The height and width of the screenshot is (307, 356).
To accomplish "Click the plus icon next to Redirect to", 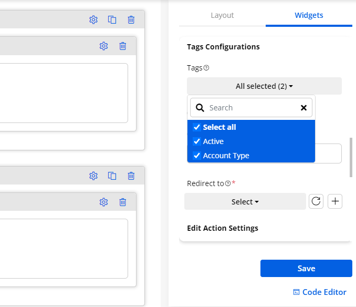I will 335,201.
